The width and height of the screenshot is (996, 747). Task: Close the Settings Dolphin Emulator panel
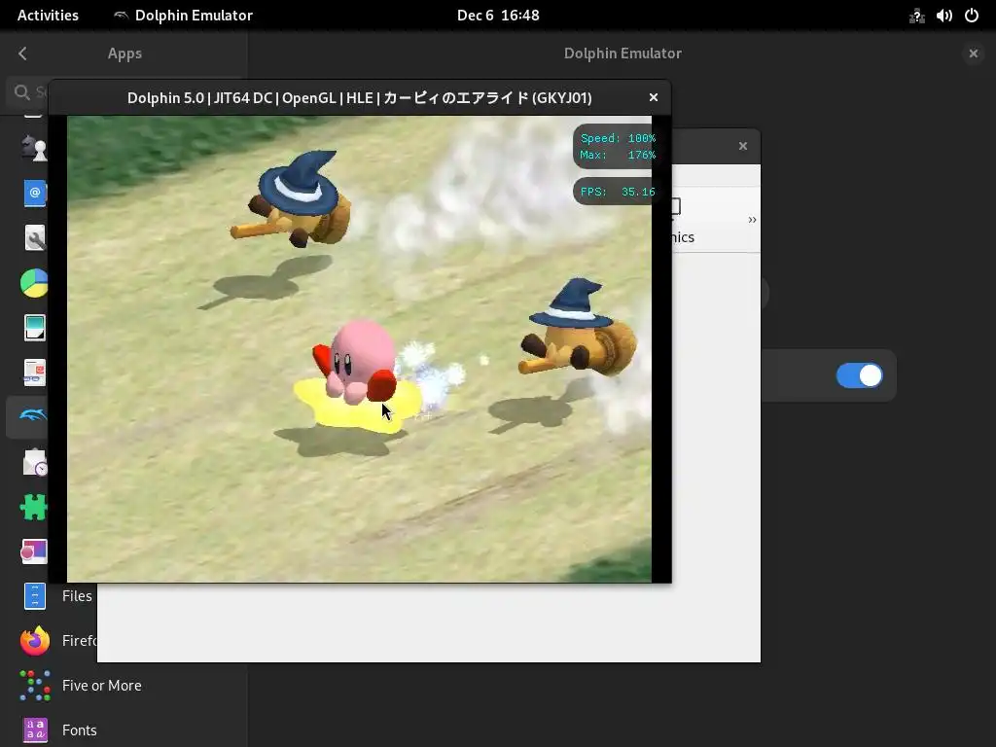[x=973, y=53]
